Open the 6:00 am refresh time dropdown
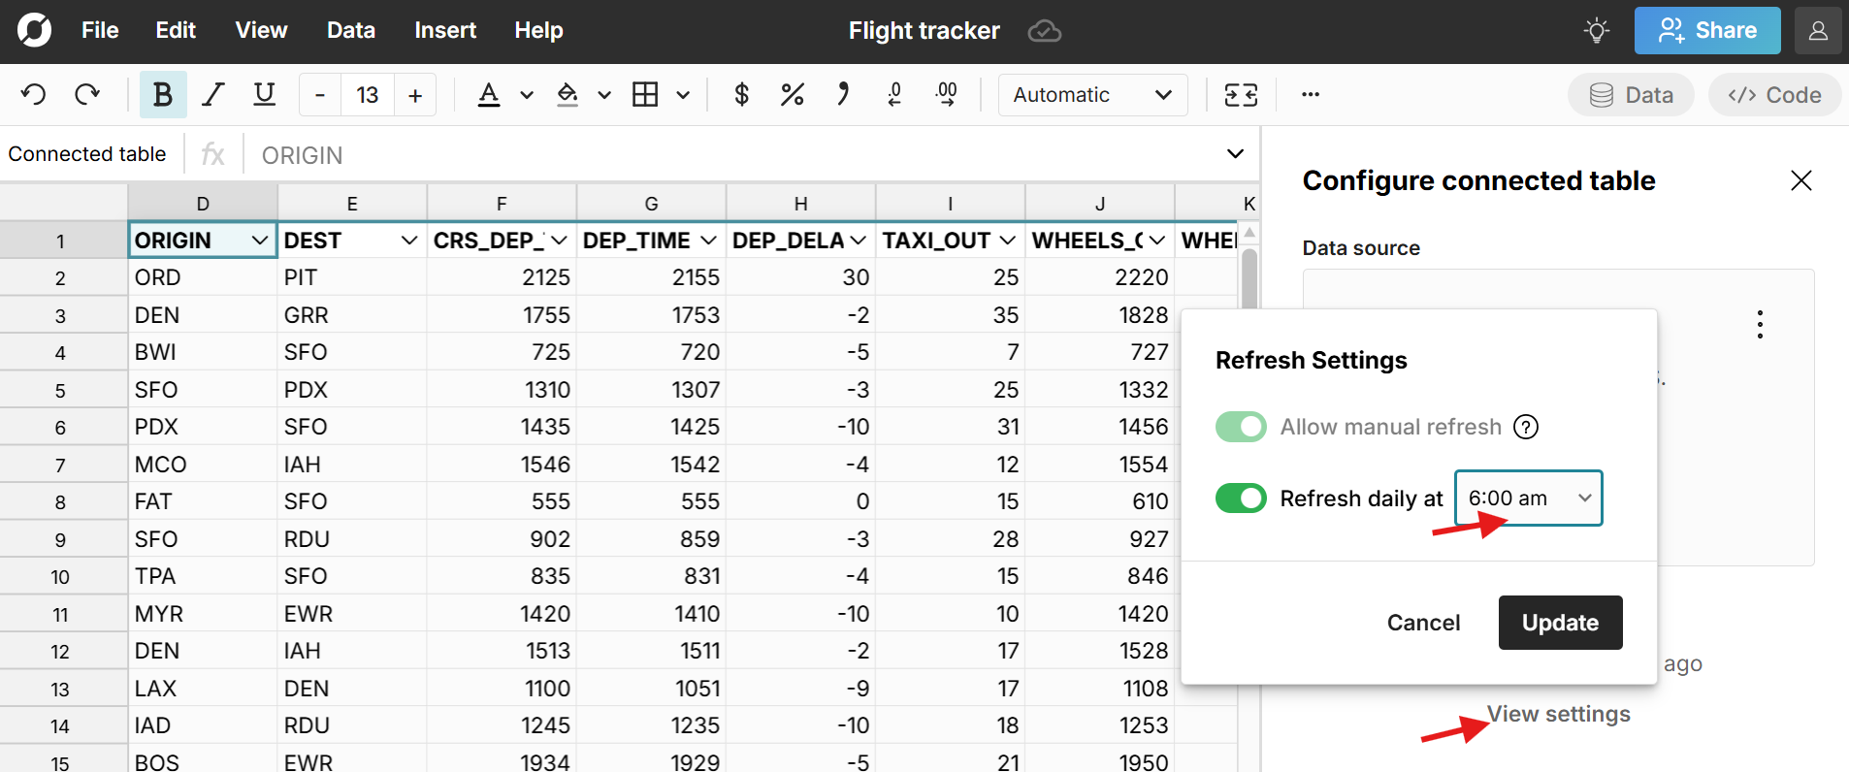Viewport: 1849px width, 772px height. (x=1528, y=499)
